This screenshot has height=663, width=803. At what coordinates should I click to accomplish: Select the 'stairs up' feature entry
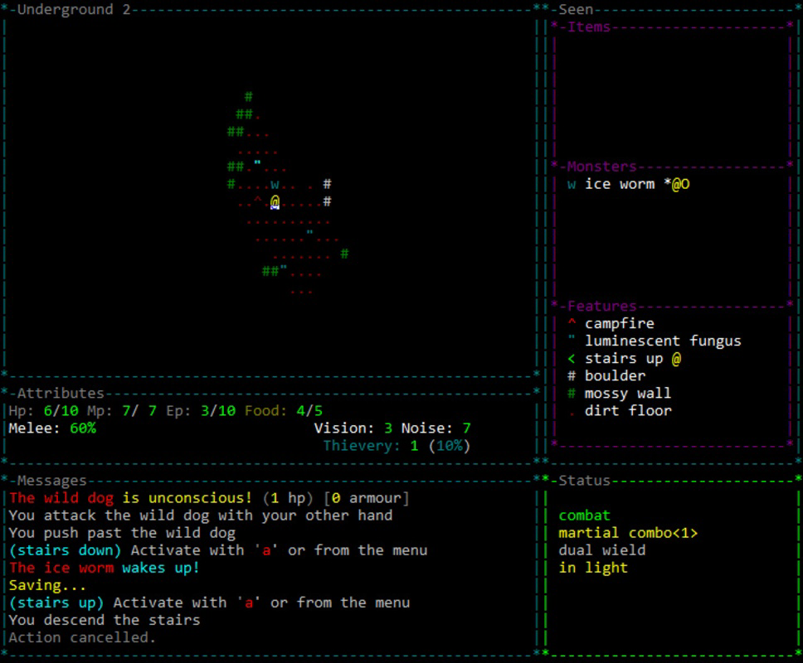[x=624, y=359]
